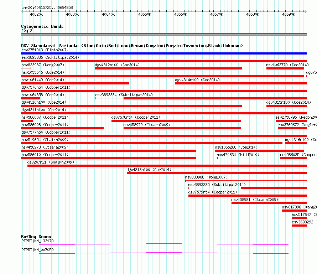The height and width of the screenshot is (274, 317).
Task: Select dgv4310n100 (Coe2014) label
Action: pyautogui.click(x=44, y=102)
